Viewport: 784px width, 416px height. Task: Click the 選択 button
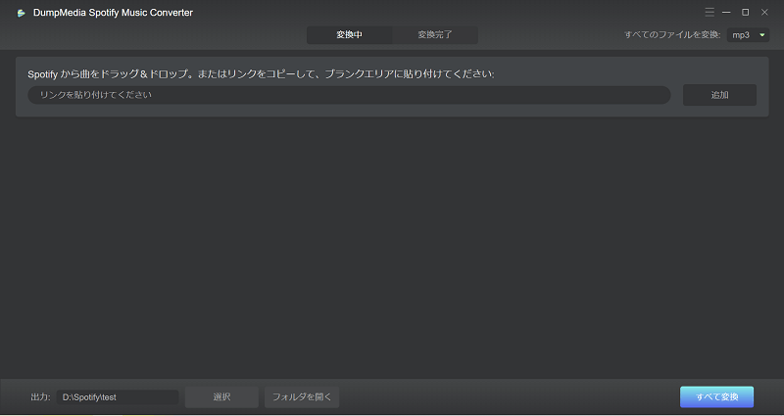(x=221, y=397)
